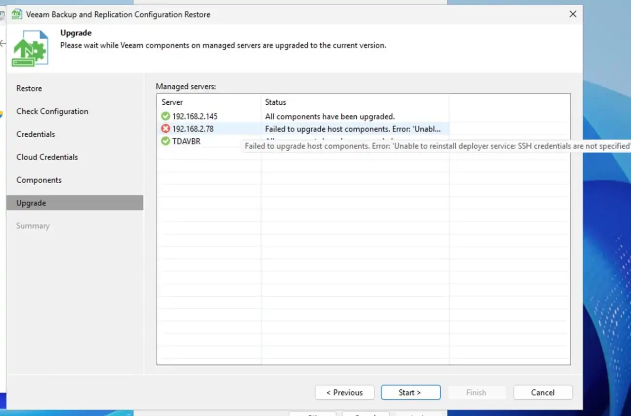The height and width of the screenshot is (416, 631).
Task: Go to the Check Configuration step
Action: (52, 112)
